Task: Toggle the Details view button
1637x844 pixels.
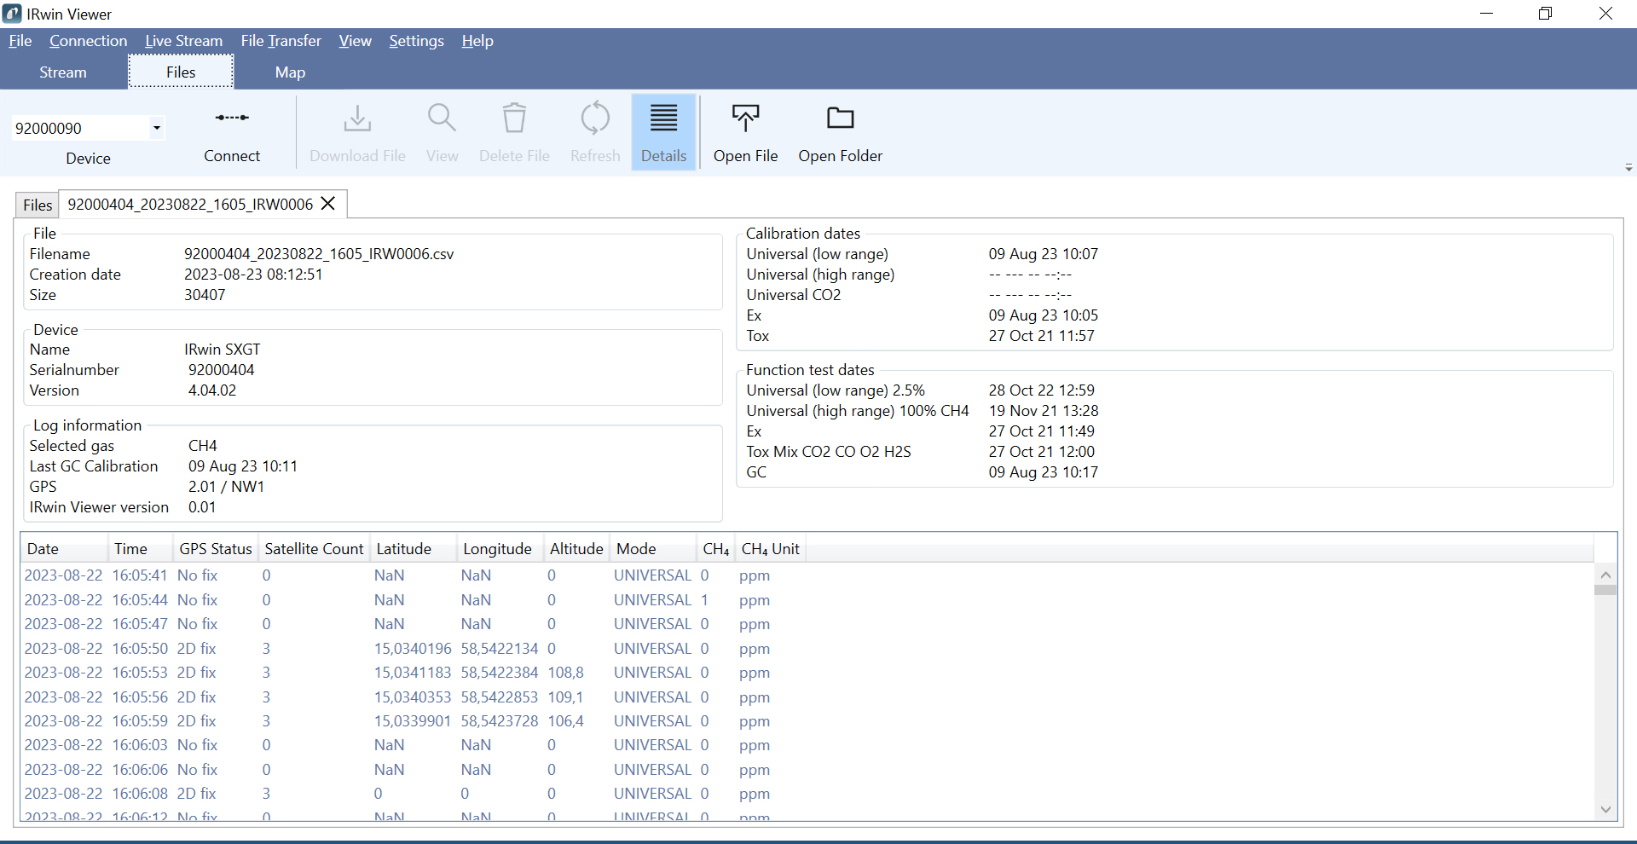Action: click(x=663, y=132)
